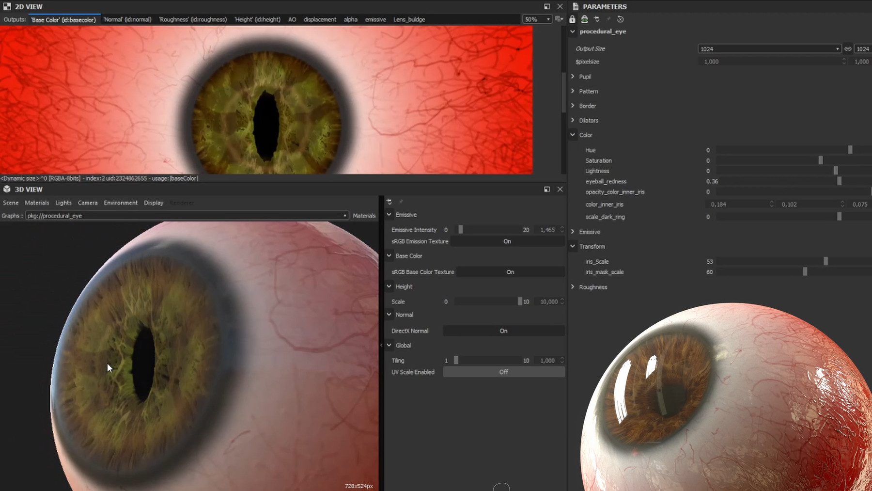872x491 pixels.
Task: Collapse the Global section
Action: coord(389,345)
